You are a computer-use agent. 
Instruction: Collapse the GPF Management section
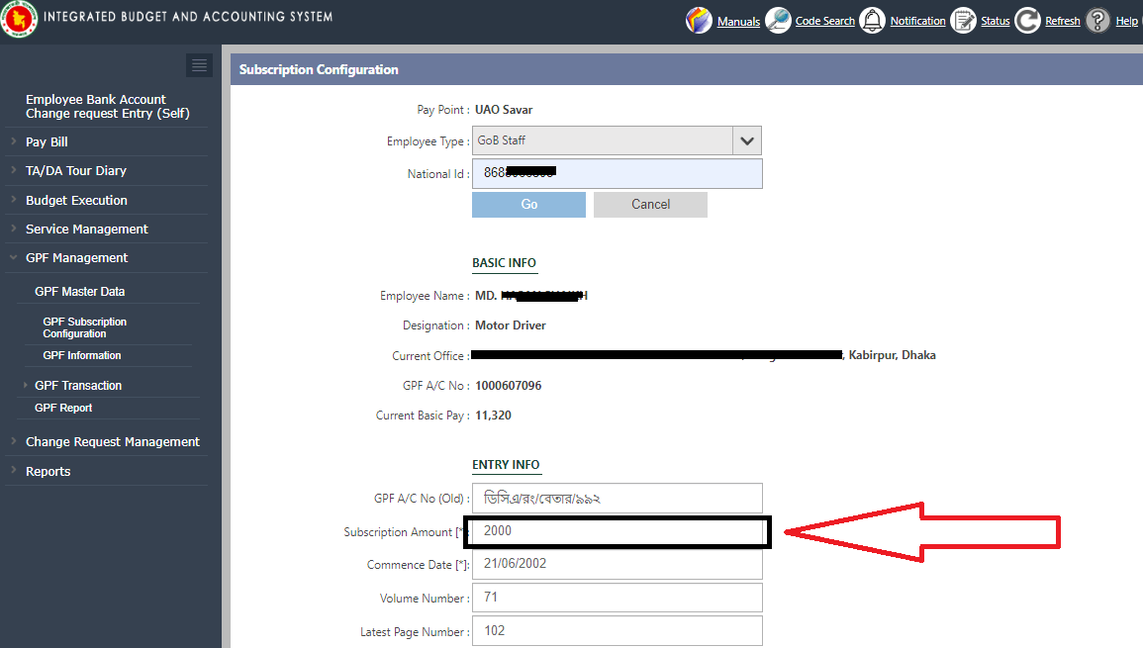click(x=76, y=257)
